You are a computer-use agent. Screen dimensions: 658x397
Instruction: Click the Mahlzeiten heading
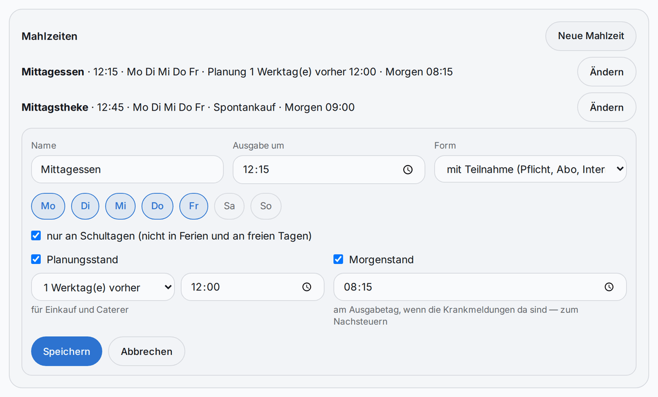click(50, 37)
